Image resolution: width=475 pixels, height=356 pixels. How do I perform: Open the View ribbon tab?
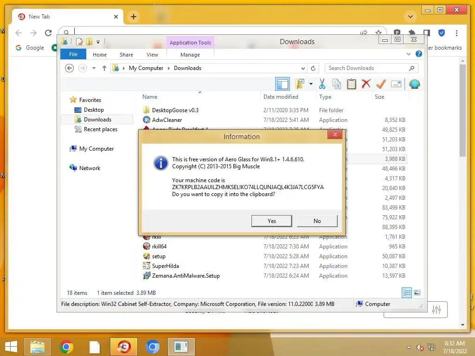152,55
